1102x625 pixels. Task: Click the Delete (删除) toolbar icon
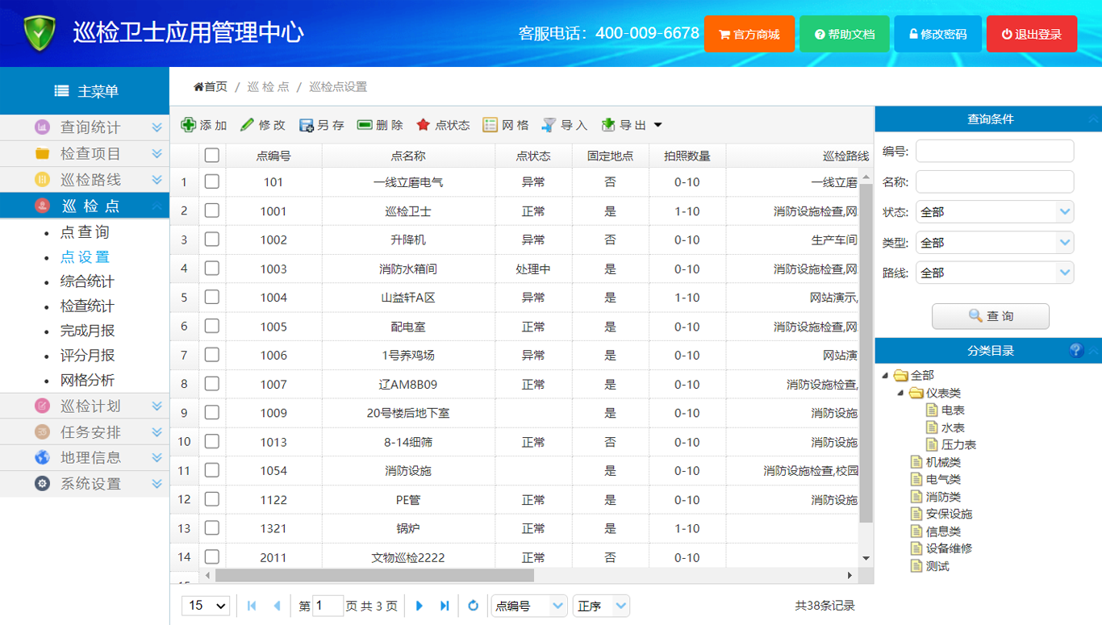tap(365, 125)
